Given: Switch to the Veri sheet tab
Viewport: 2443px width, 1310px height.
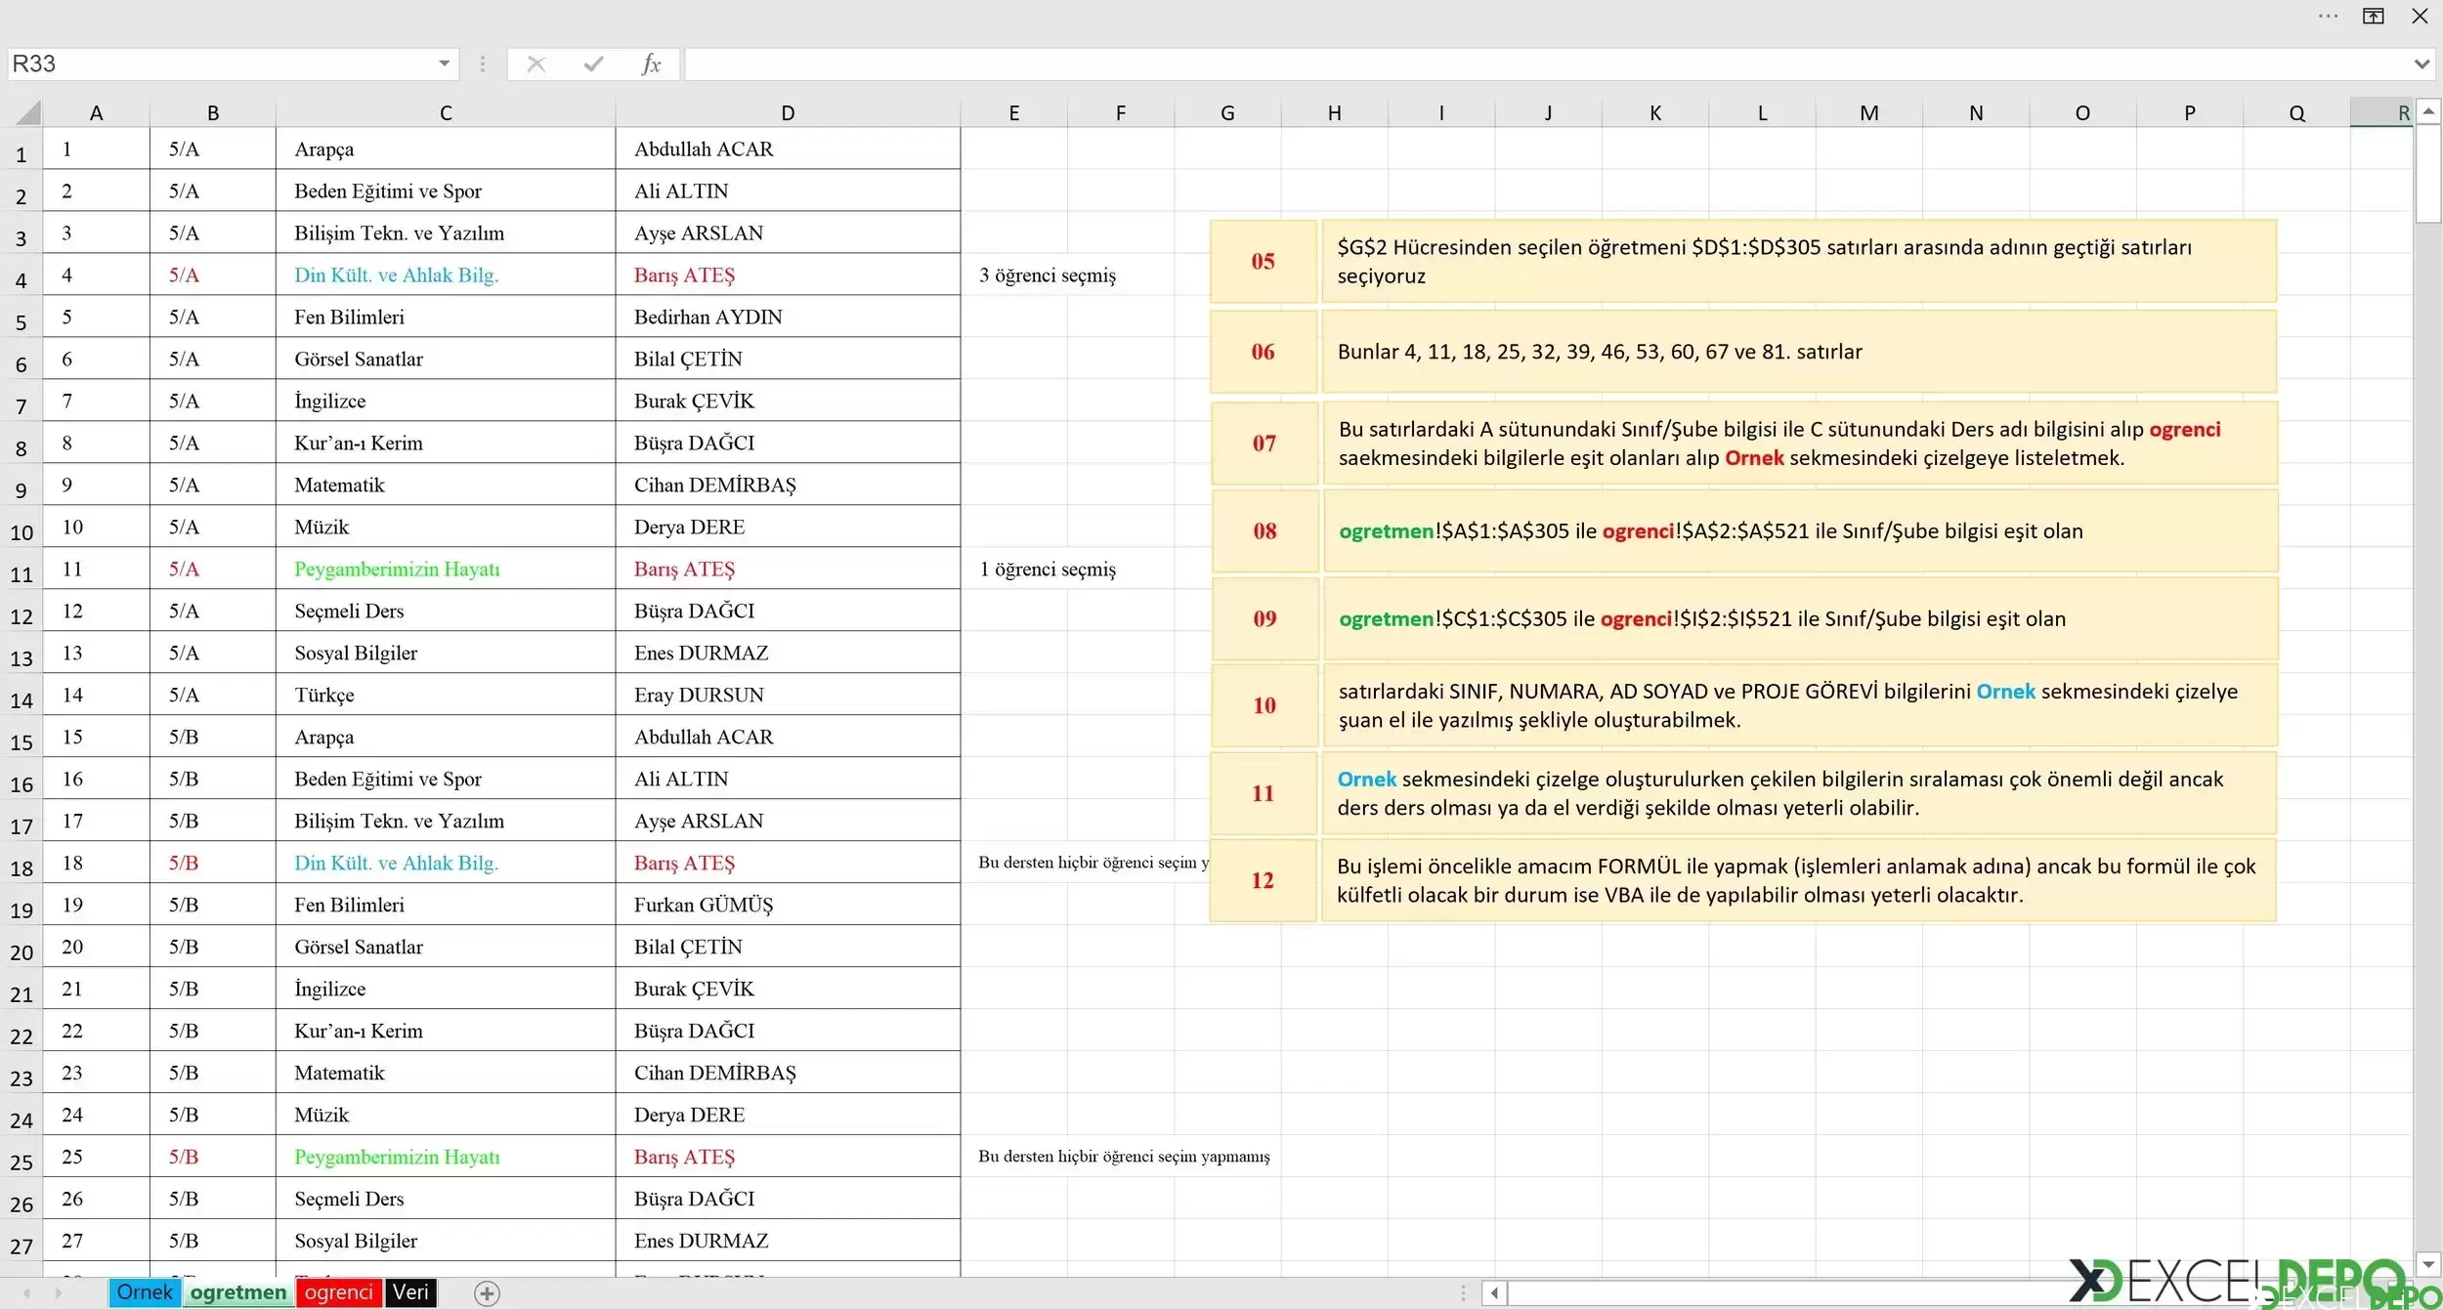Looking at the screenshot, I should coord(410,1292).
